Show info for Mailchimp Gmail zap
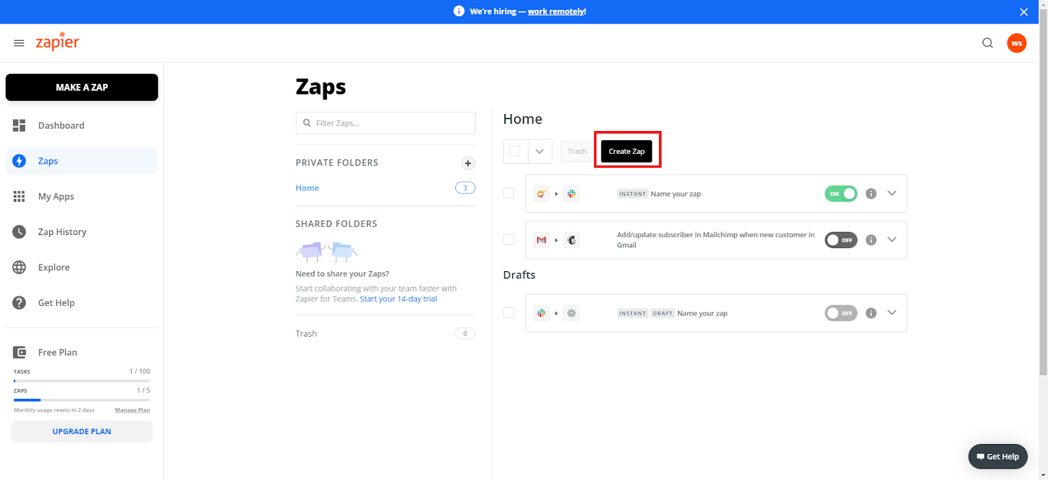This screenshot has width=1048, height=480. pyautogui.click(x=871, y=240)
